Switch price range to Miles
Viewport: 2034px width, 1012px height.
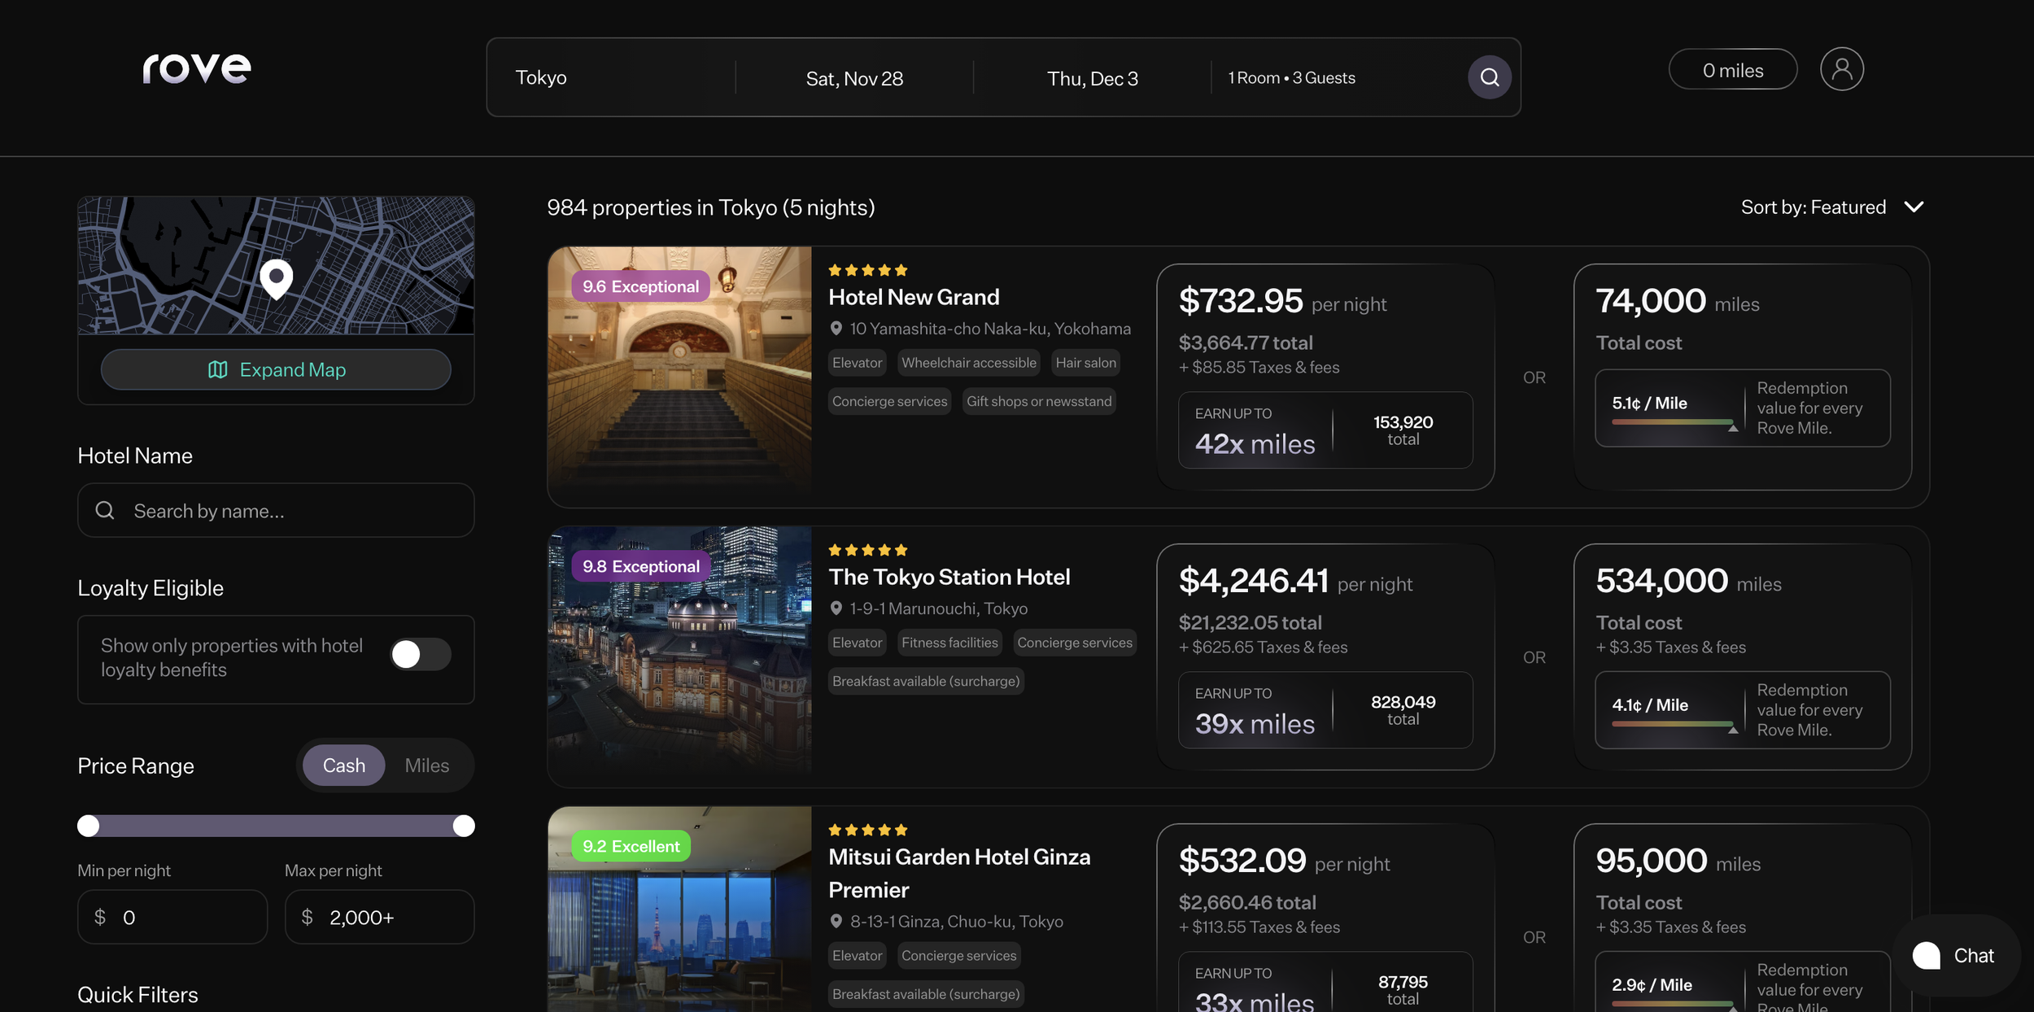(427, 766)
